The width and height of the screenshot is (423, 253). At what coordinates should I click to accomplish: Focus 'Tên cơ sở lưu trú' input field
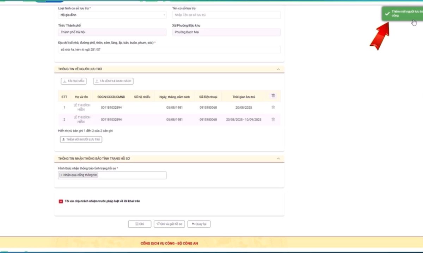coord(226,15)
